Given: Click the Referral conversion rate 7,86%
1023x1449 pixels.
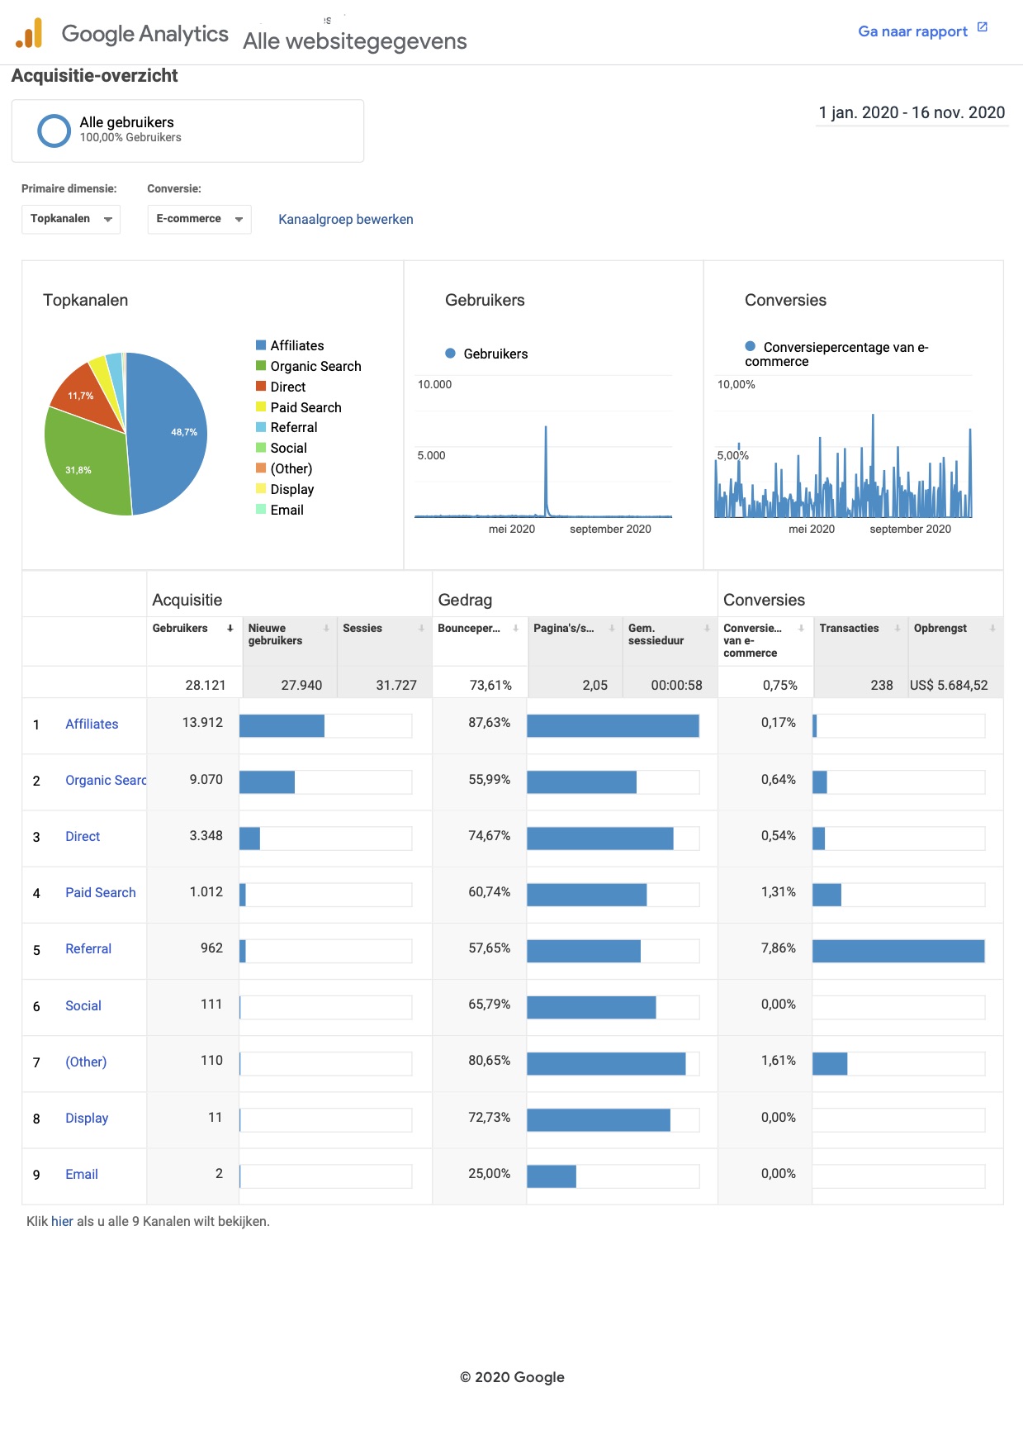Looking at the screenshot, I should point(779,948).
